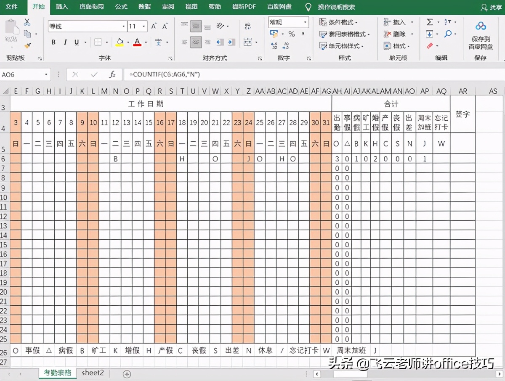The image size is (505, 381).
Task: Add a new sheet with plus icon
Action: tap(127, 374)
